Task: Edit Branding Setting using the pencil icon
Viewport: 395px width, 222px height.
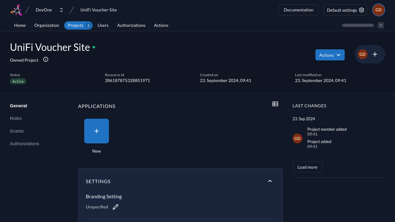Action: (115, 207)
